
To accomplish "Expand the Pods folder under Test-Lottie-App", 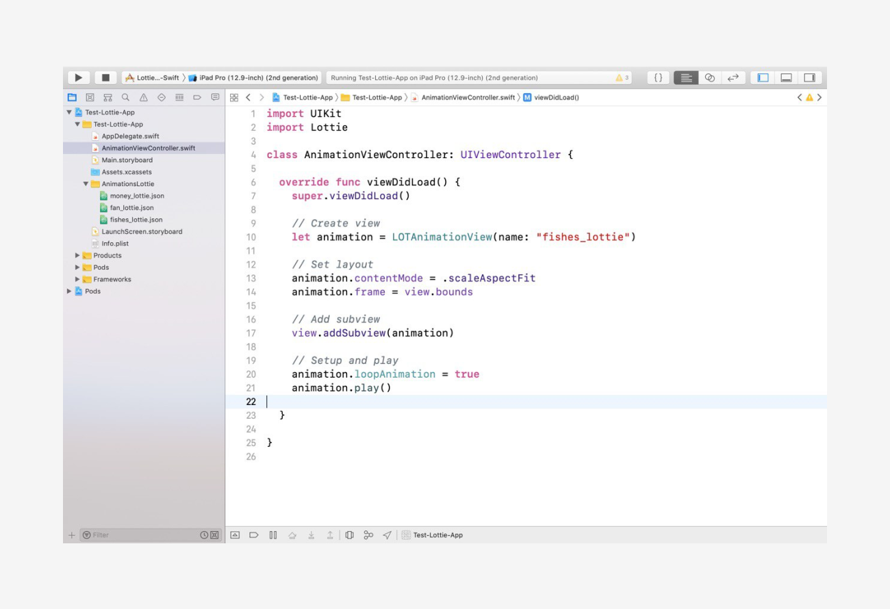I will click(x=77, y=268).
